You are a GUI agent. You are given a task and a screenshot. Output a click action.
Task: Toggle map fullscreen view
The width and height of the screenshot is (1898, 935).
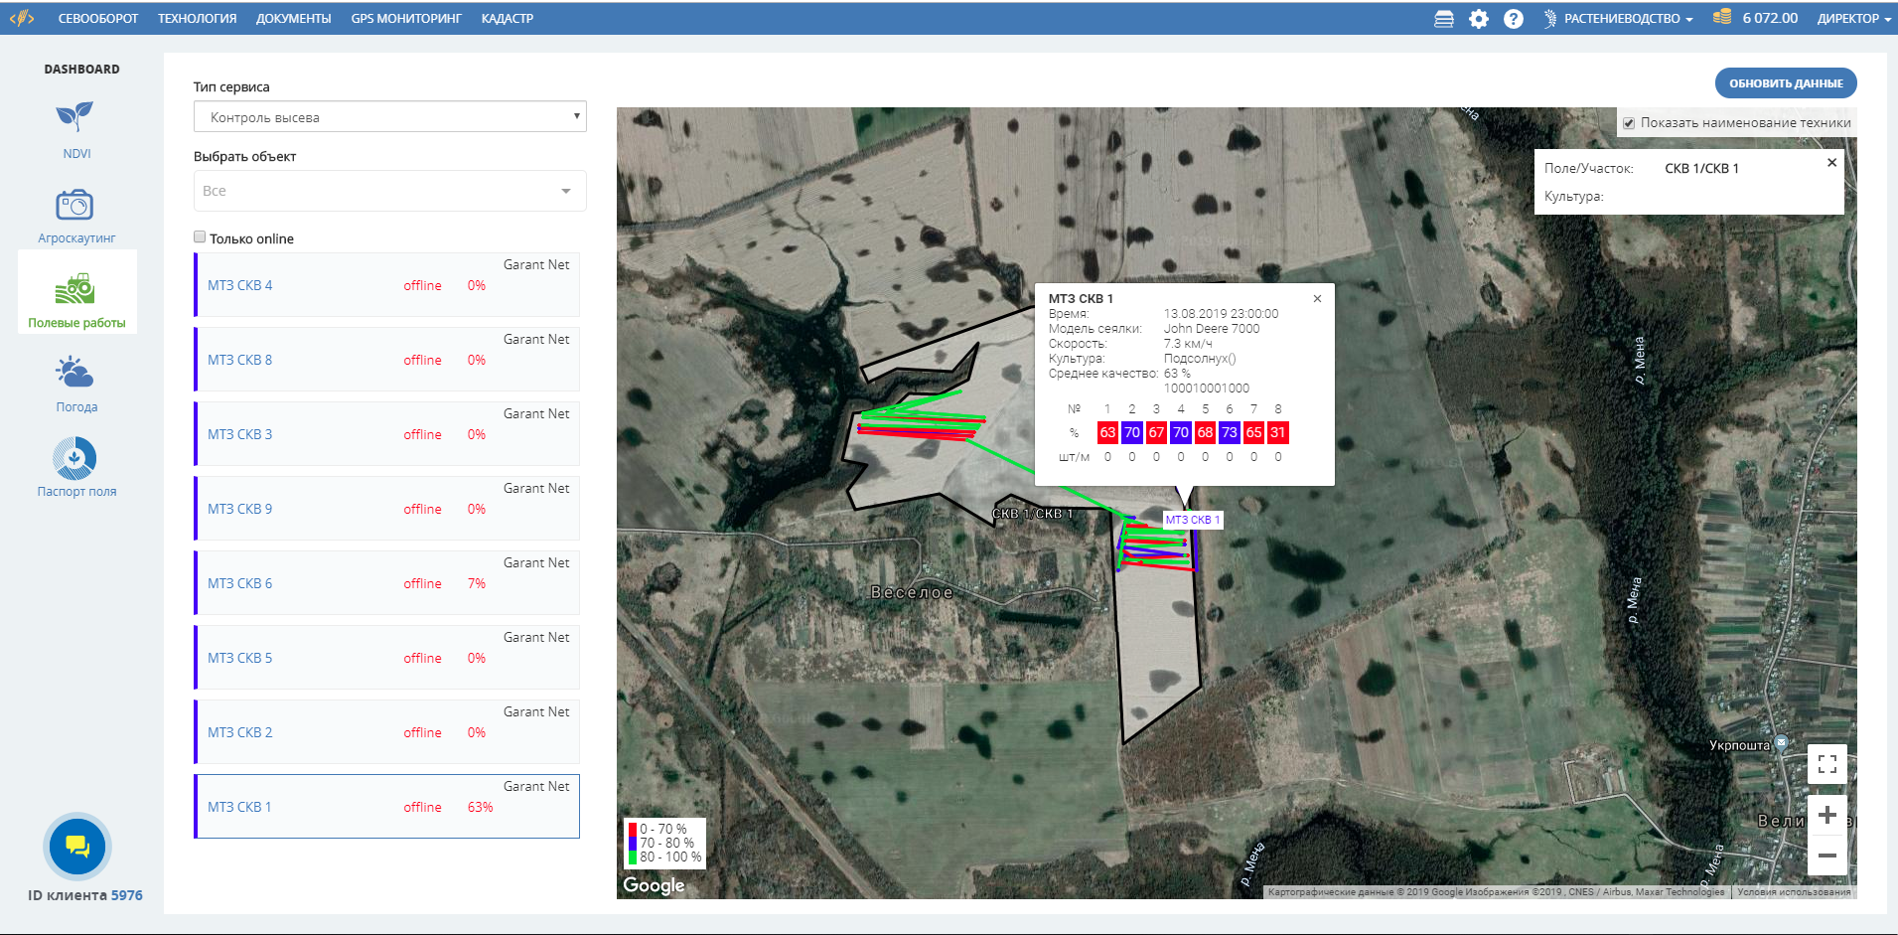pyautogui.click(x=1826, y=764)
